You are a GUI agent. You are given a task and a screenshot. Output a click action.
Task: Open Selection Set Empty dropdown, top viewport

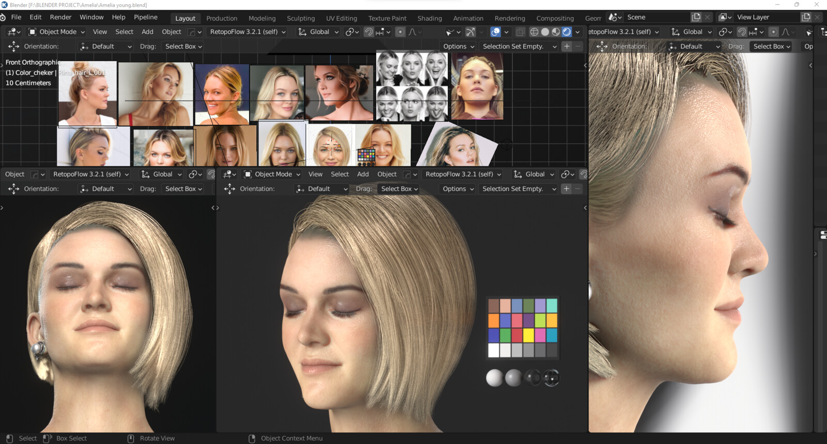519,46
